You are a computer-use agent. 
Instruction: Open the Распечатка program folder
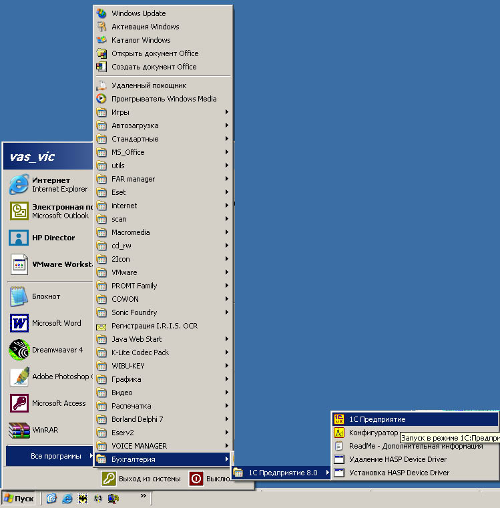pos(163,406)
